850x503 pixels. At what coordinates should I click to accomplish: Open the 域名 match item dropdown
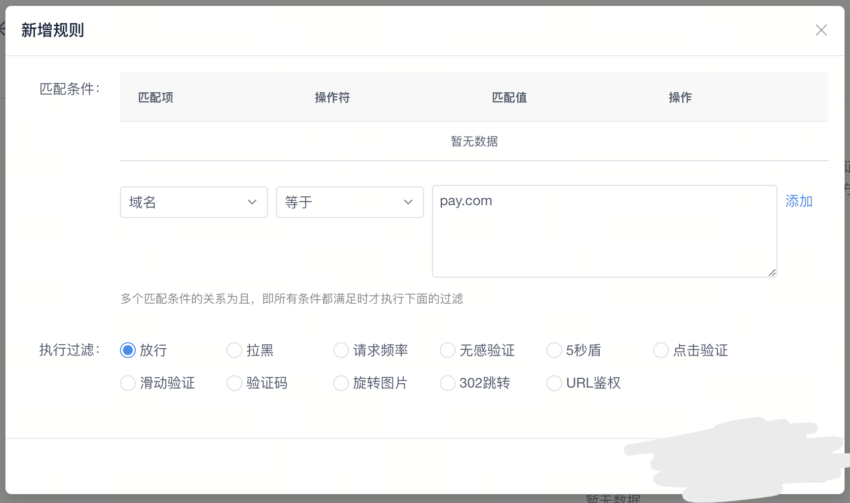193,202
